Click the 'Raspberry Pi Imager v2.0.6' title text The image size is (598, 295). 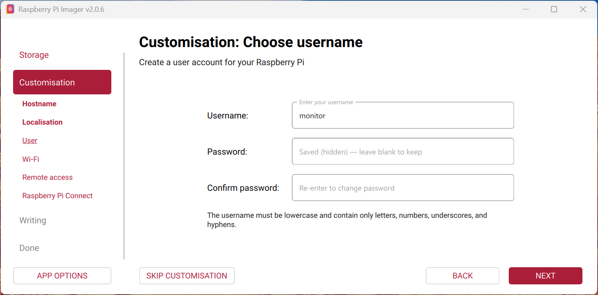click(61, 9)
